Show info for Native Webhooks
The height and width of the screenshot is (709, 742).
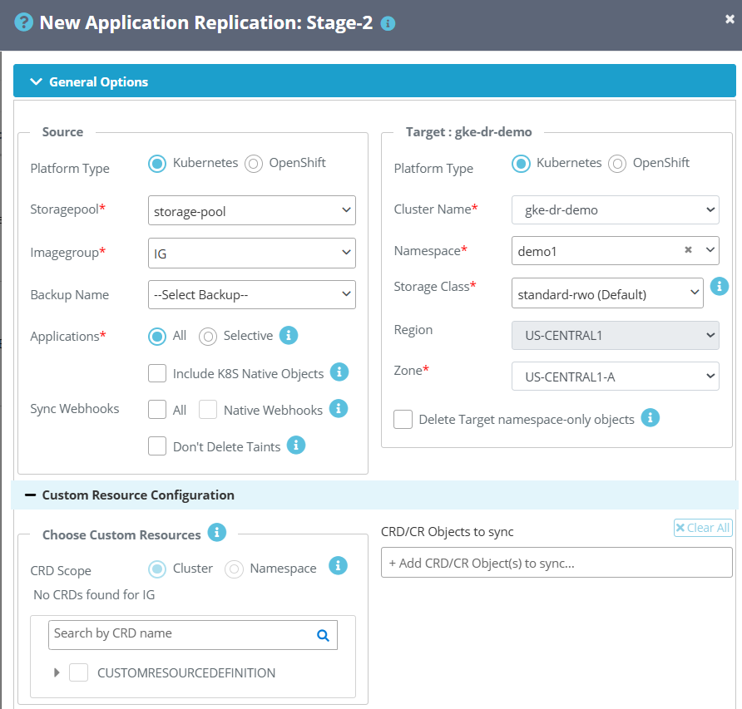[x=339, y=409]
